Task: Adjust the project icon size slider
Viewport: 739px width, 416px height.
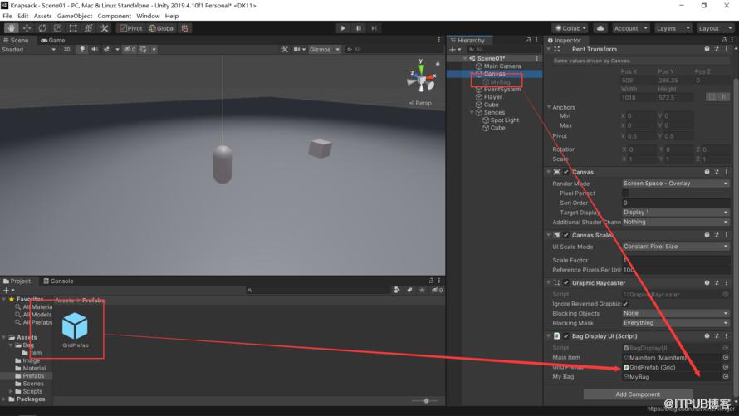Action: click(x=427, y=401)
